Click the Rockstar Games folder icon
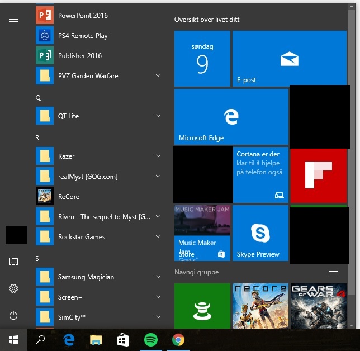Image resolution: width=360 pixels, height=351 pixels. (45, 236)
